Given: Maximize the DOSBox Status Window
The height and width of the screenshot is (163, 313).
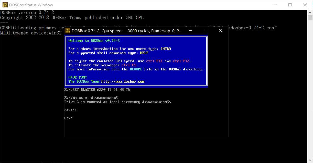Looking at the screenshot, I should pyautogui.click(x=290, y=5).
